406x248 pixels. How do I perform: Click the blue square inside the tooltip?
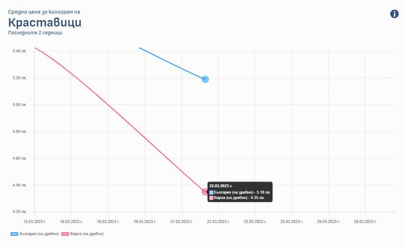[x=211, y=192]
